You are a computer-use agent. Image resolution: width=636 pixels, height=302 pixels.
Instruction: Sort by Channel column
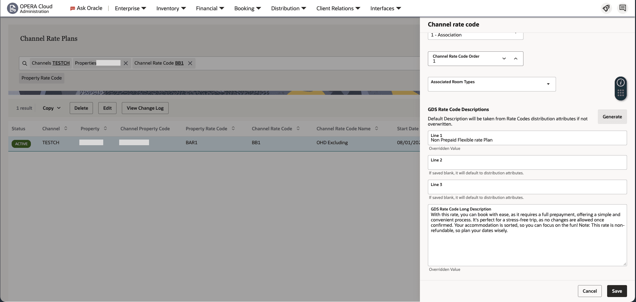pyautogui.click(x=66, y=128)
